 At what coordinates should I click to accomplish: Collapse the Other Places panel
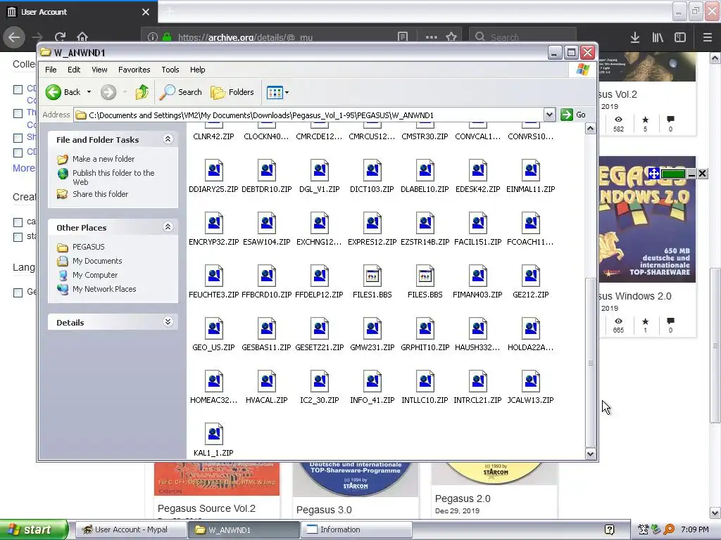tap(168, 227)
